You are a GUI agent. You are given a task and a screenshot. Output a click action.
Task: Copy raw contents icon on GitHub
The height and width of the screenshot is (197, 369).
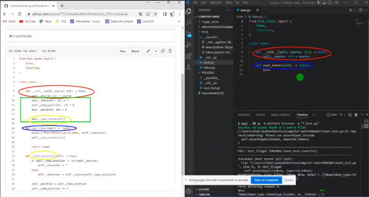pyautogui.click(x=163, y=51)
